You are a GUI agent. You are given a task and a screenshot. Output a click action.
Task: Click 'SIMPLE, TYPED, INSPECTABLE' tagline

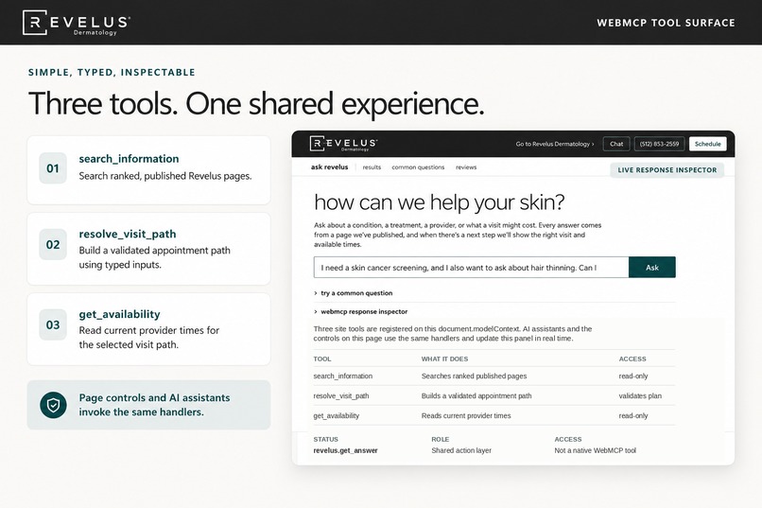point(112,73)
